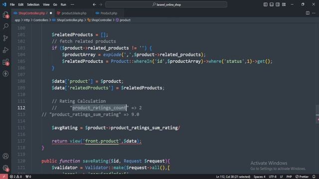Screen dimensions: 319x179
Task: Go forward with the right arrow
Action: point(101,4)
